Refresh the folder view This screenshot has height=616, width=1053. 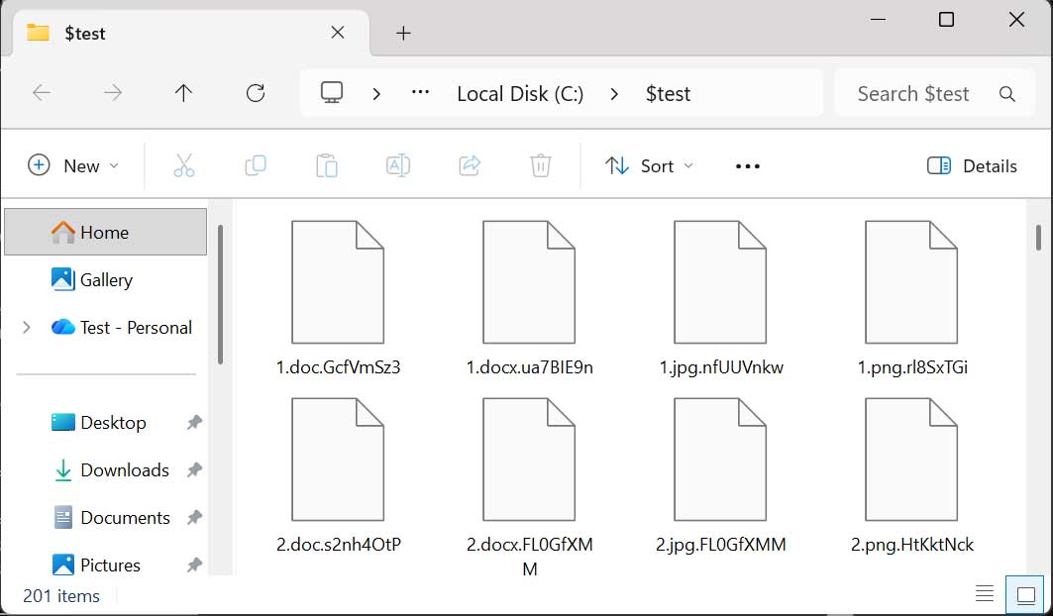(256, 92)
